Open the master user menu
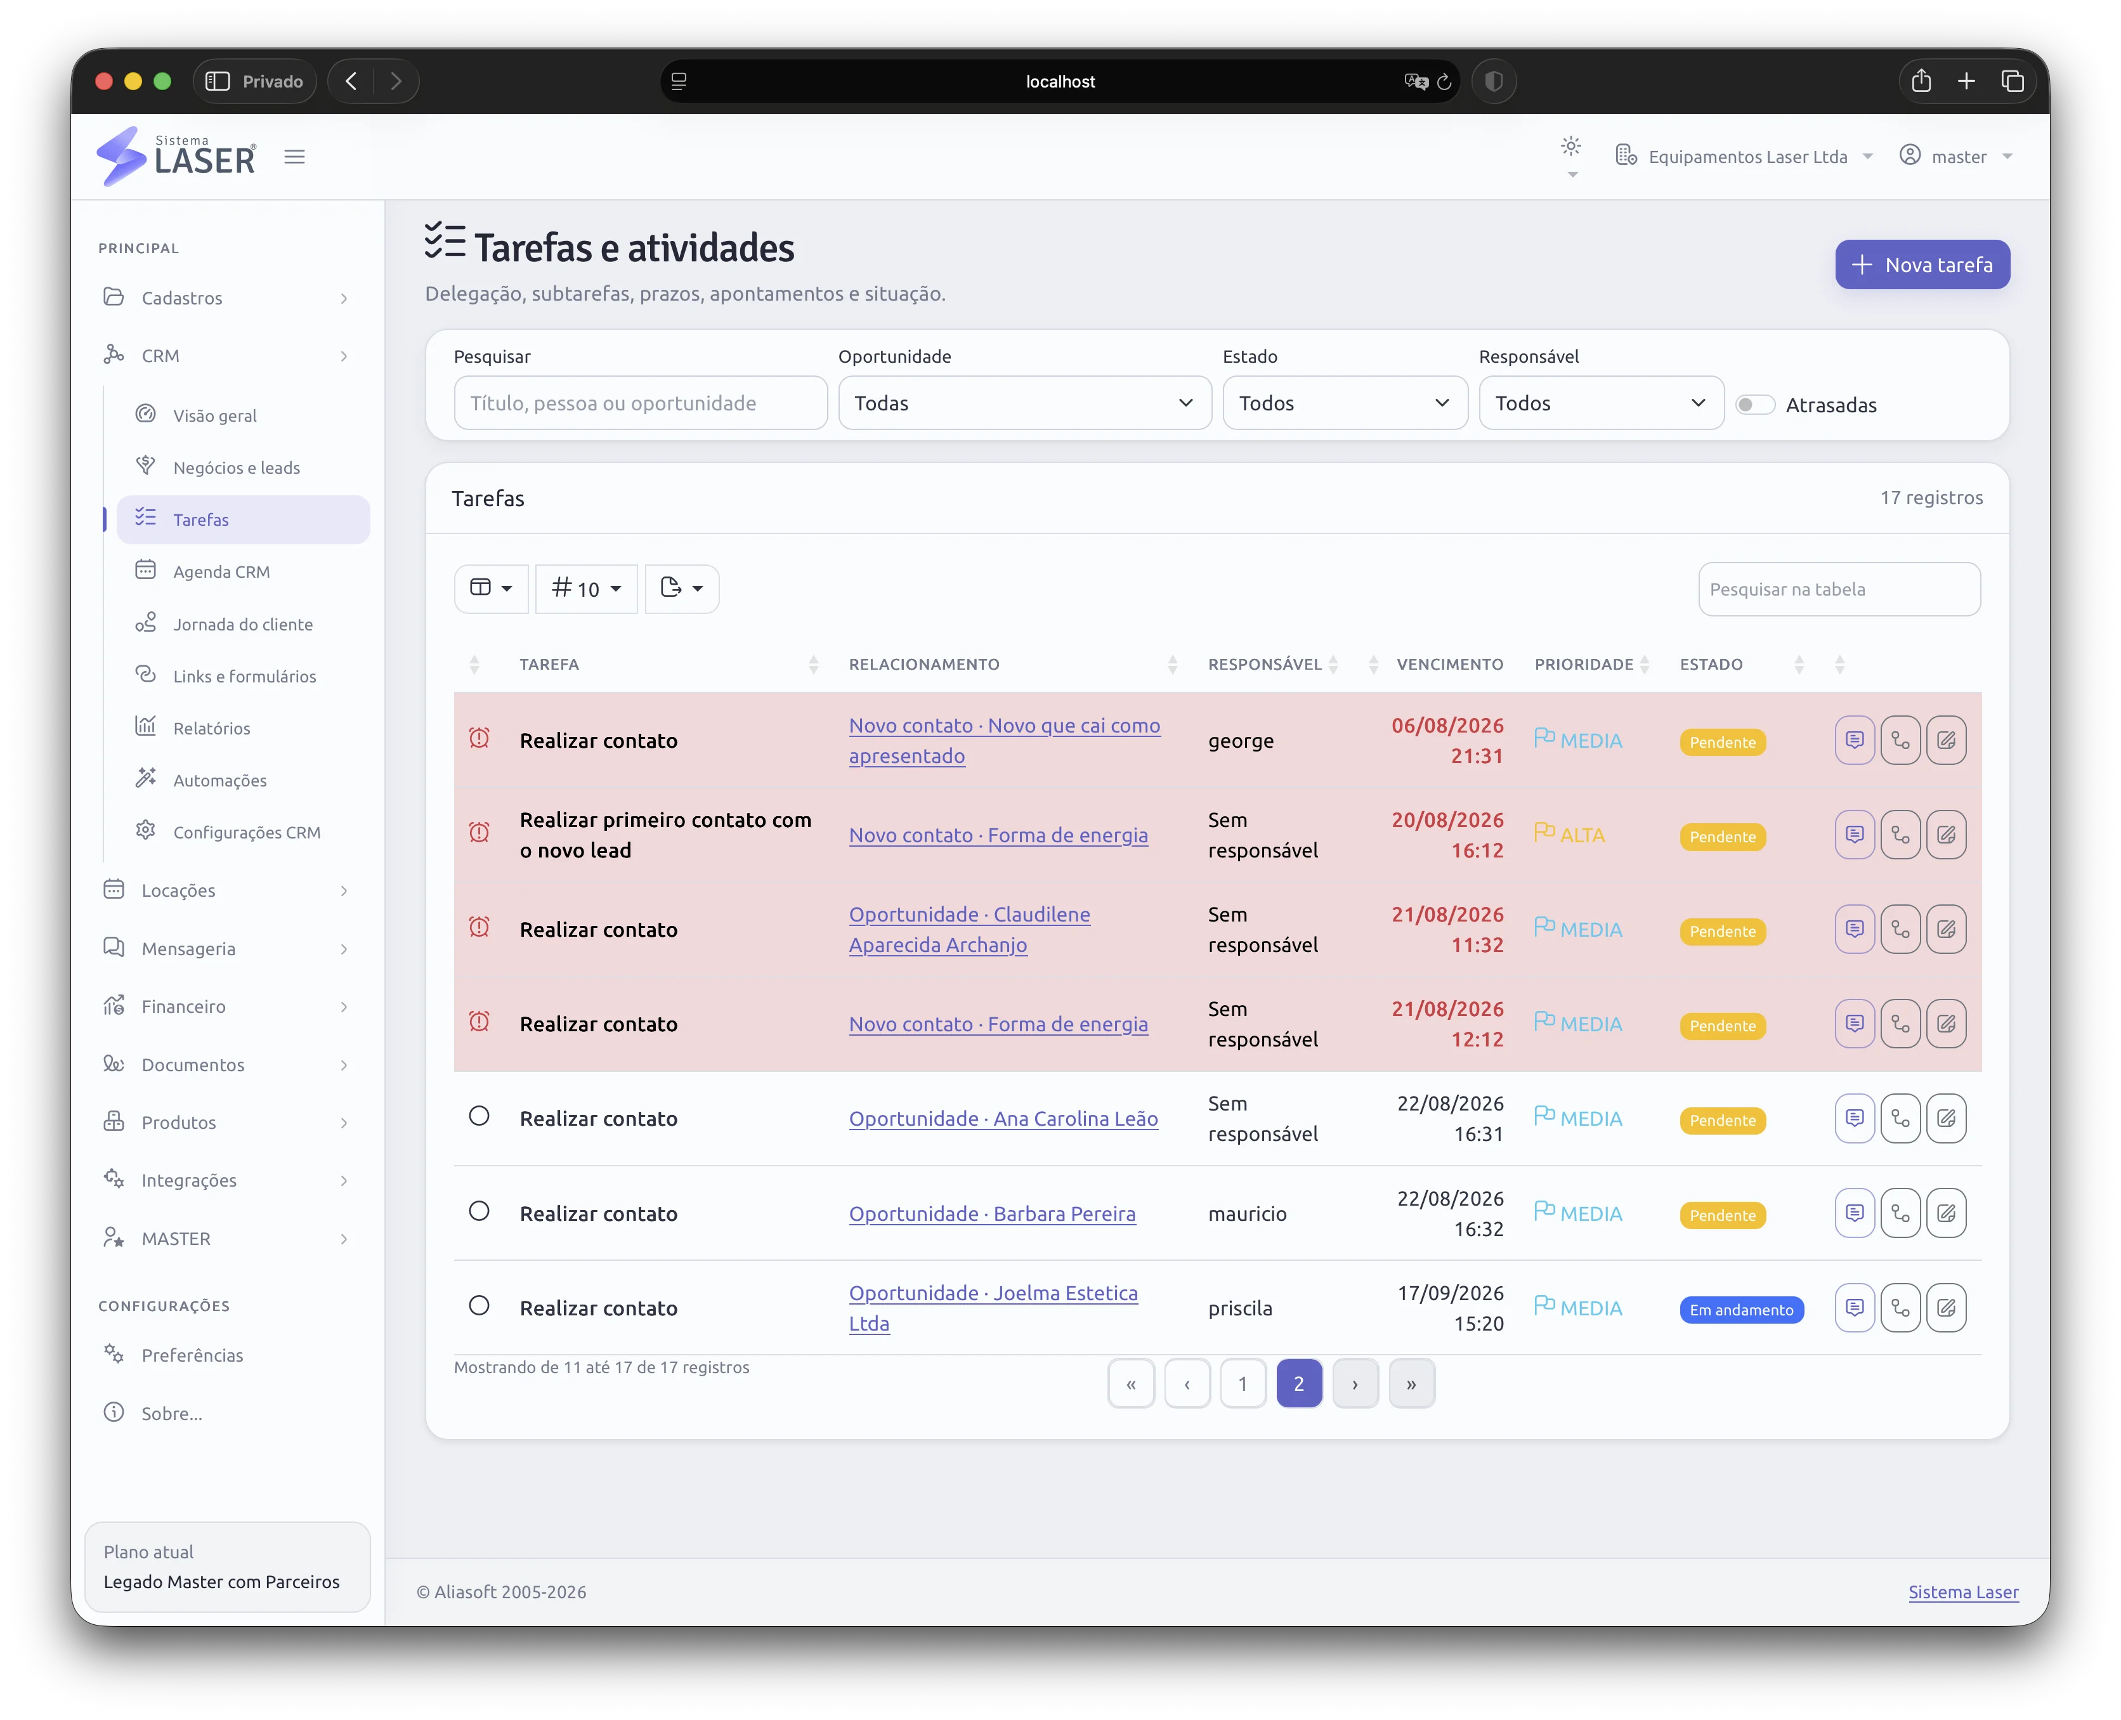This screenshot has width=2121, height=1720. pyautogui.click(x=1957, y=157)
